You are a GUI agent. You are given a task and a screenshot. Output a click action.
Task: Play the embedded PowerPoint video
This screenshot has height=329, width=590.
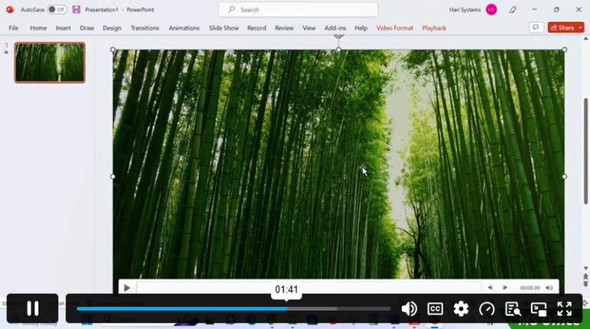click(x=127, y=288)
